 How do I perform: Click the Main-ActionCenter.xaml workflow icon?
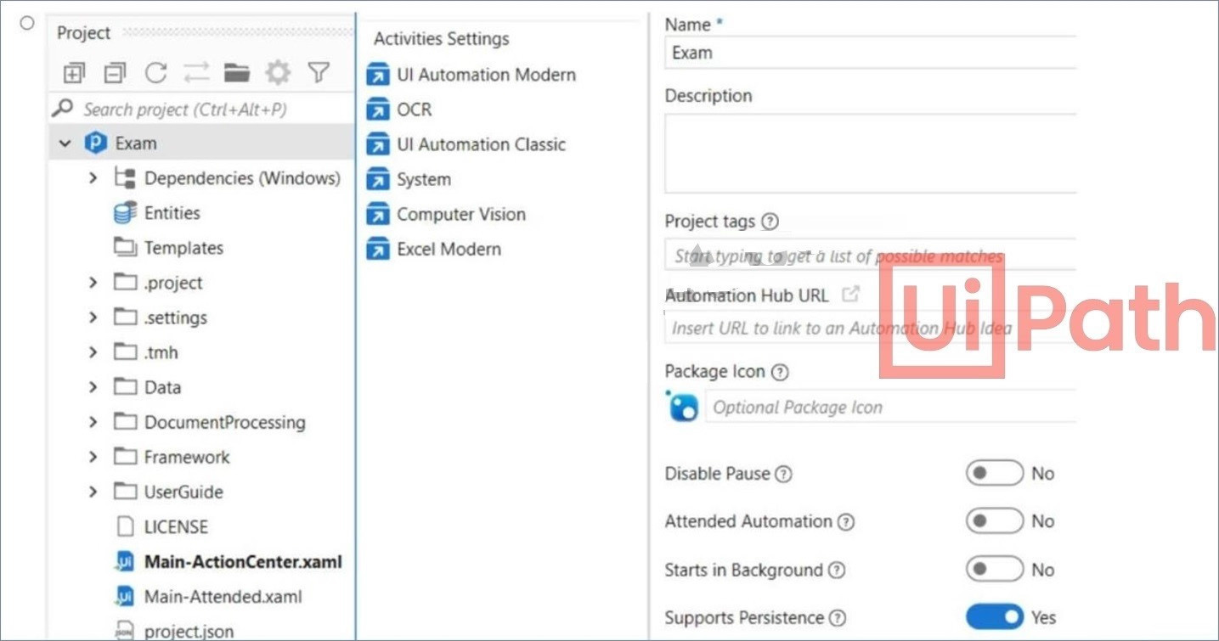point(125,562)
